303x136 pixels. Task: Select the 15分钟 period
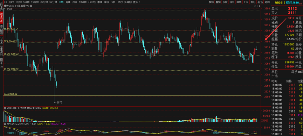35,2
